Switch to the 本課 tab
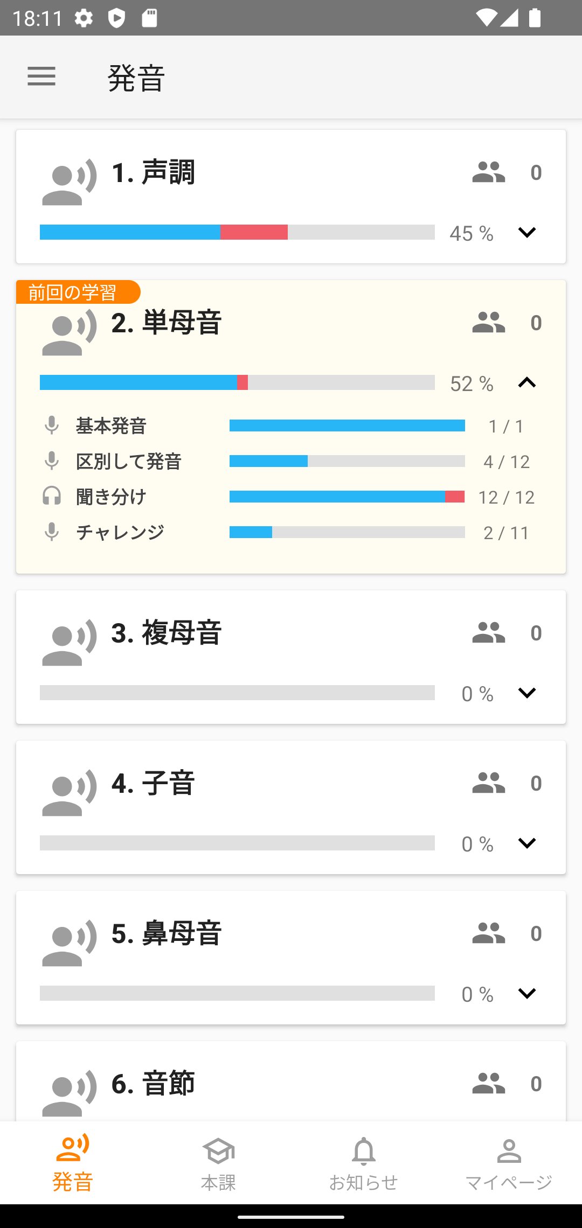 218,1163
